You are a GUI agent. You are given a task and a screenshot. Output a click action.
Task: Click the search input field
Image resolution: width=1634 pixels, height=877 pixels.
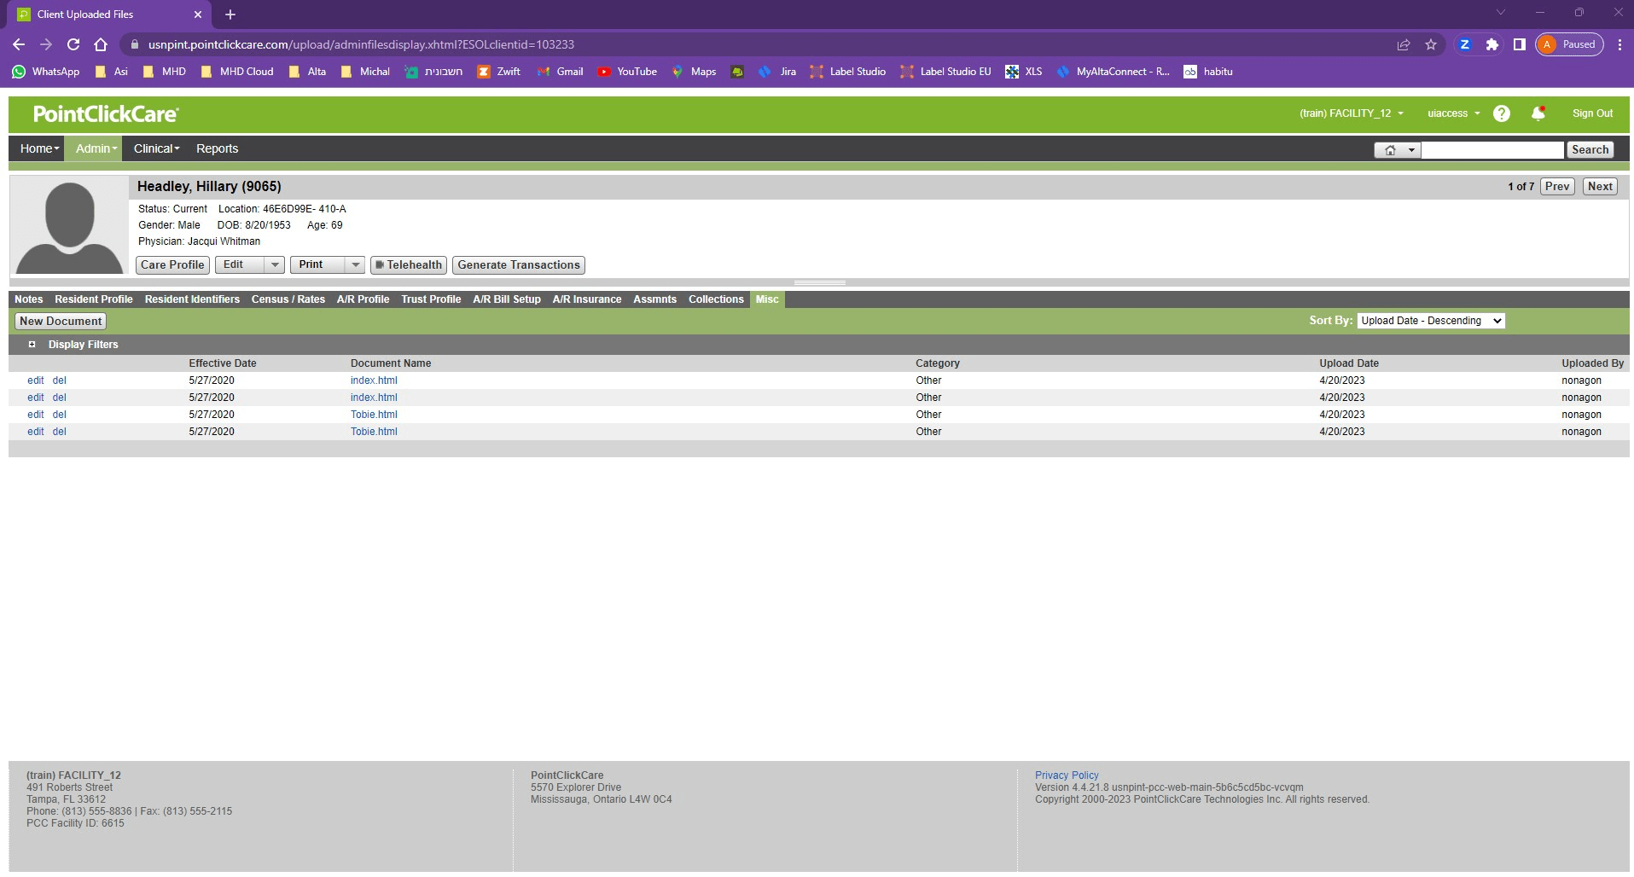point(1492,150)
